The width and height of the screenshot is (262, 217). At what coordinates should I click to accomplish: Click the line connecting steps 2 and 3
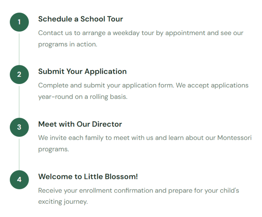(x=19, y=101)
